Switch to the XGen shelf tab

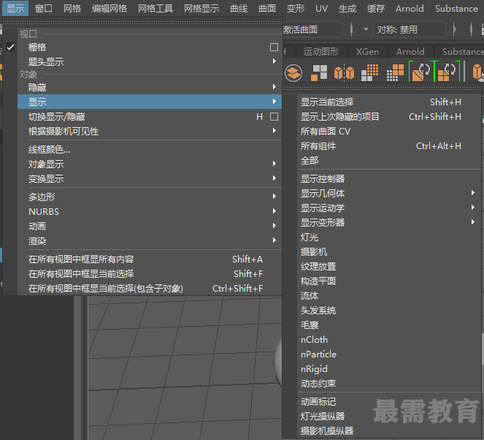point(367,52)
